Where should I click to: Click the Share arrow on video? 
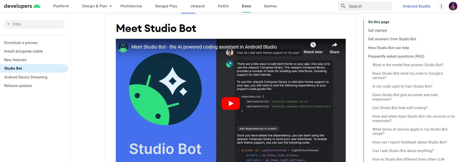coord(334,45)
